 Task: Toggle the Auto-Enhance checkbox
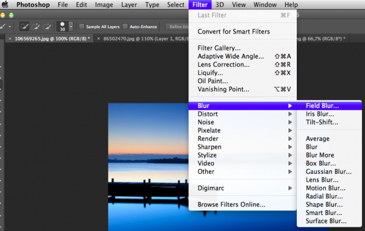[125, 26]
